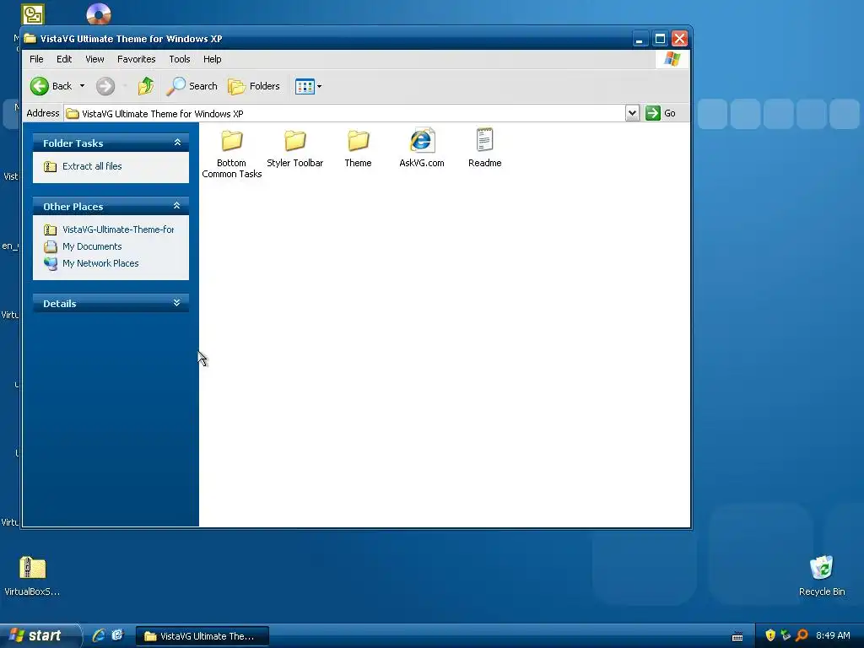Screen dimensions: 864x648
Task: Open the Help menu
Action: click(212, 59)
